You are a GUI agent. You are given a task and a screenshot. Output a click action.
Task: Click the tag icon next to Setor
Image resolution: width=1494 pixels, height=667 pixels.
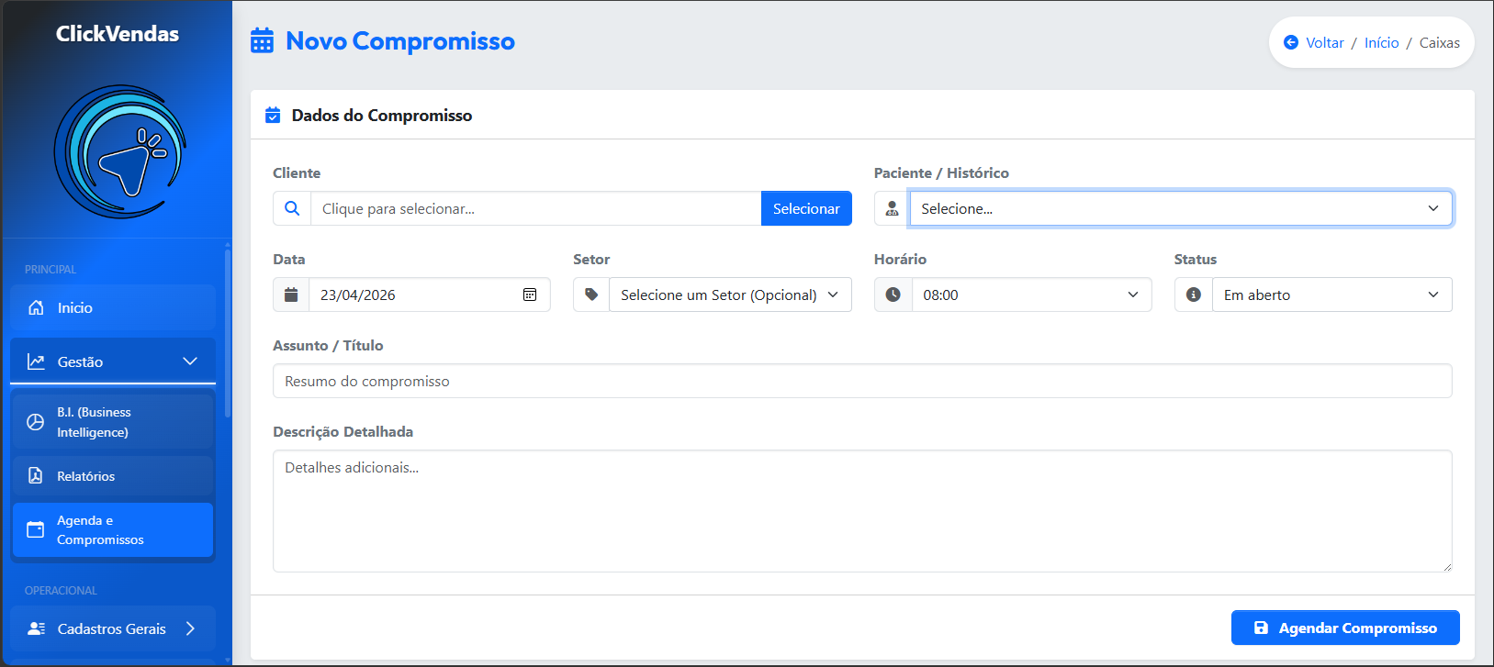[x=591, y=295]
